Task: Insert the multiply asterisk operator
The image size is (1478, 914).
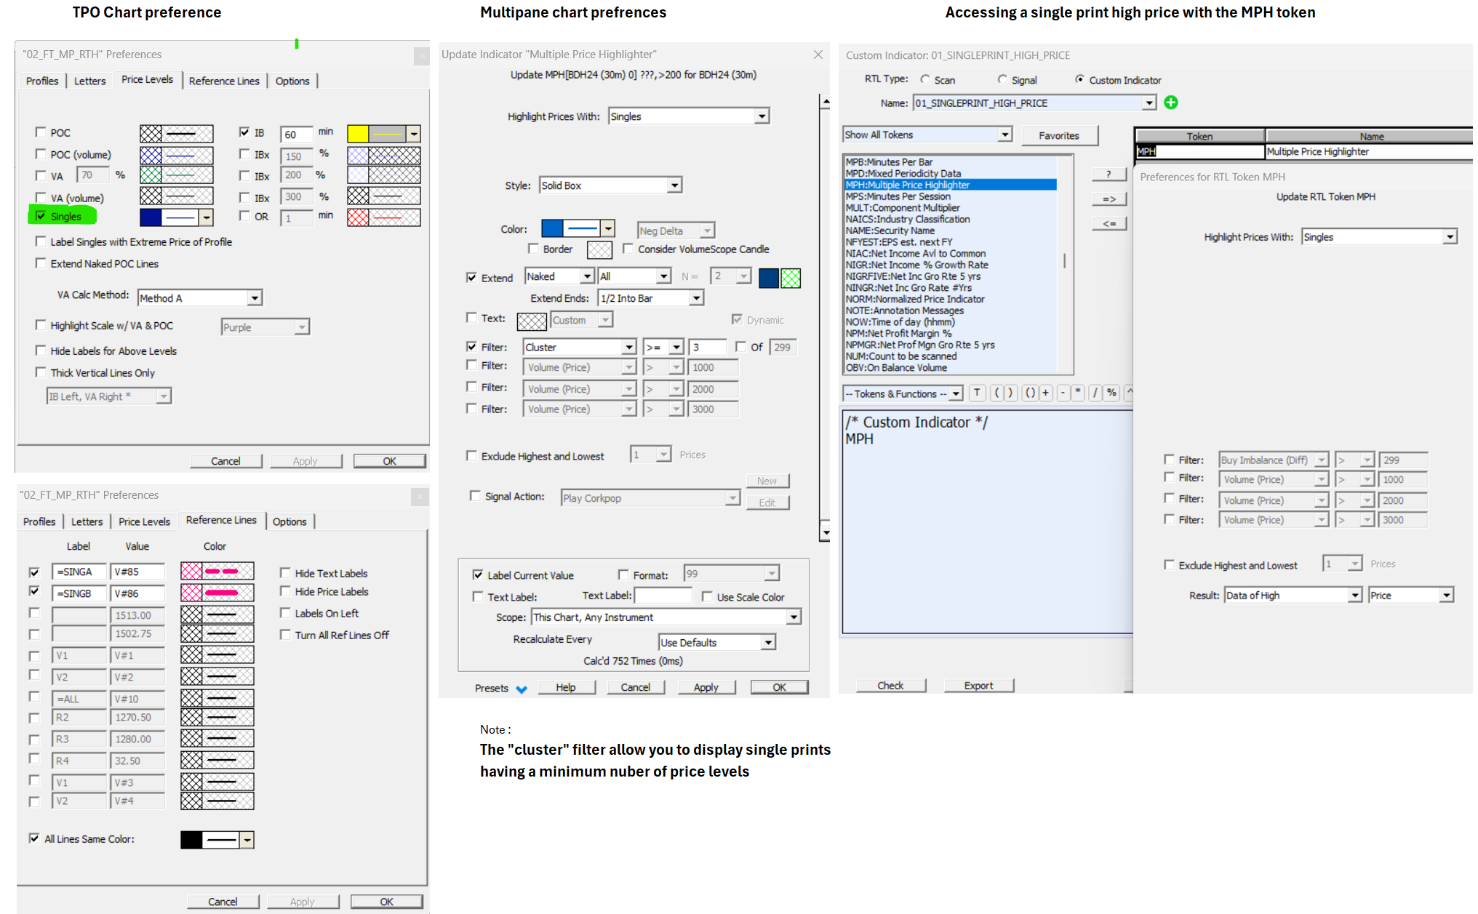Action: coord(1078,393)
